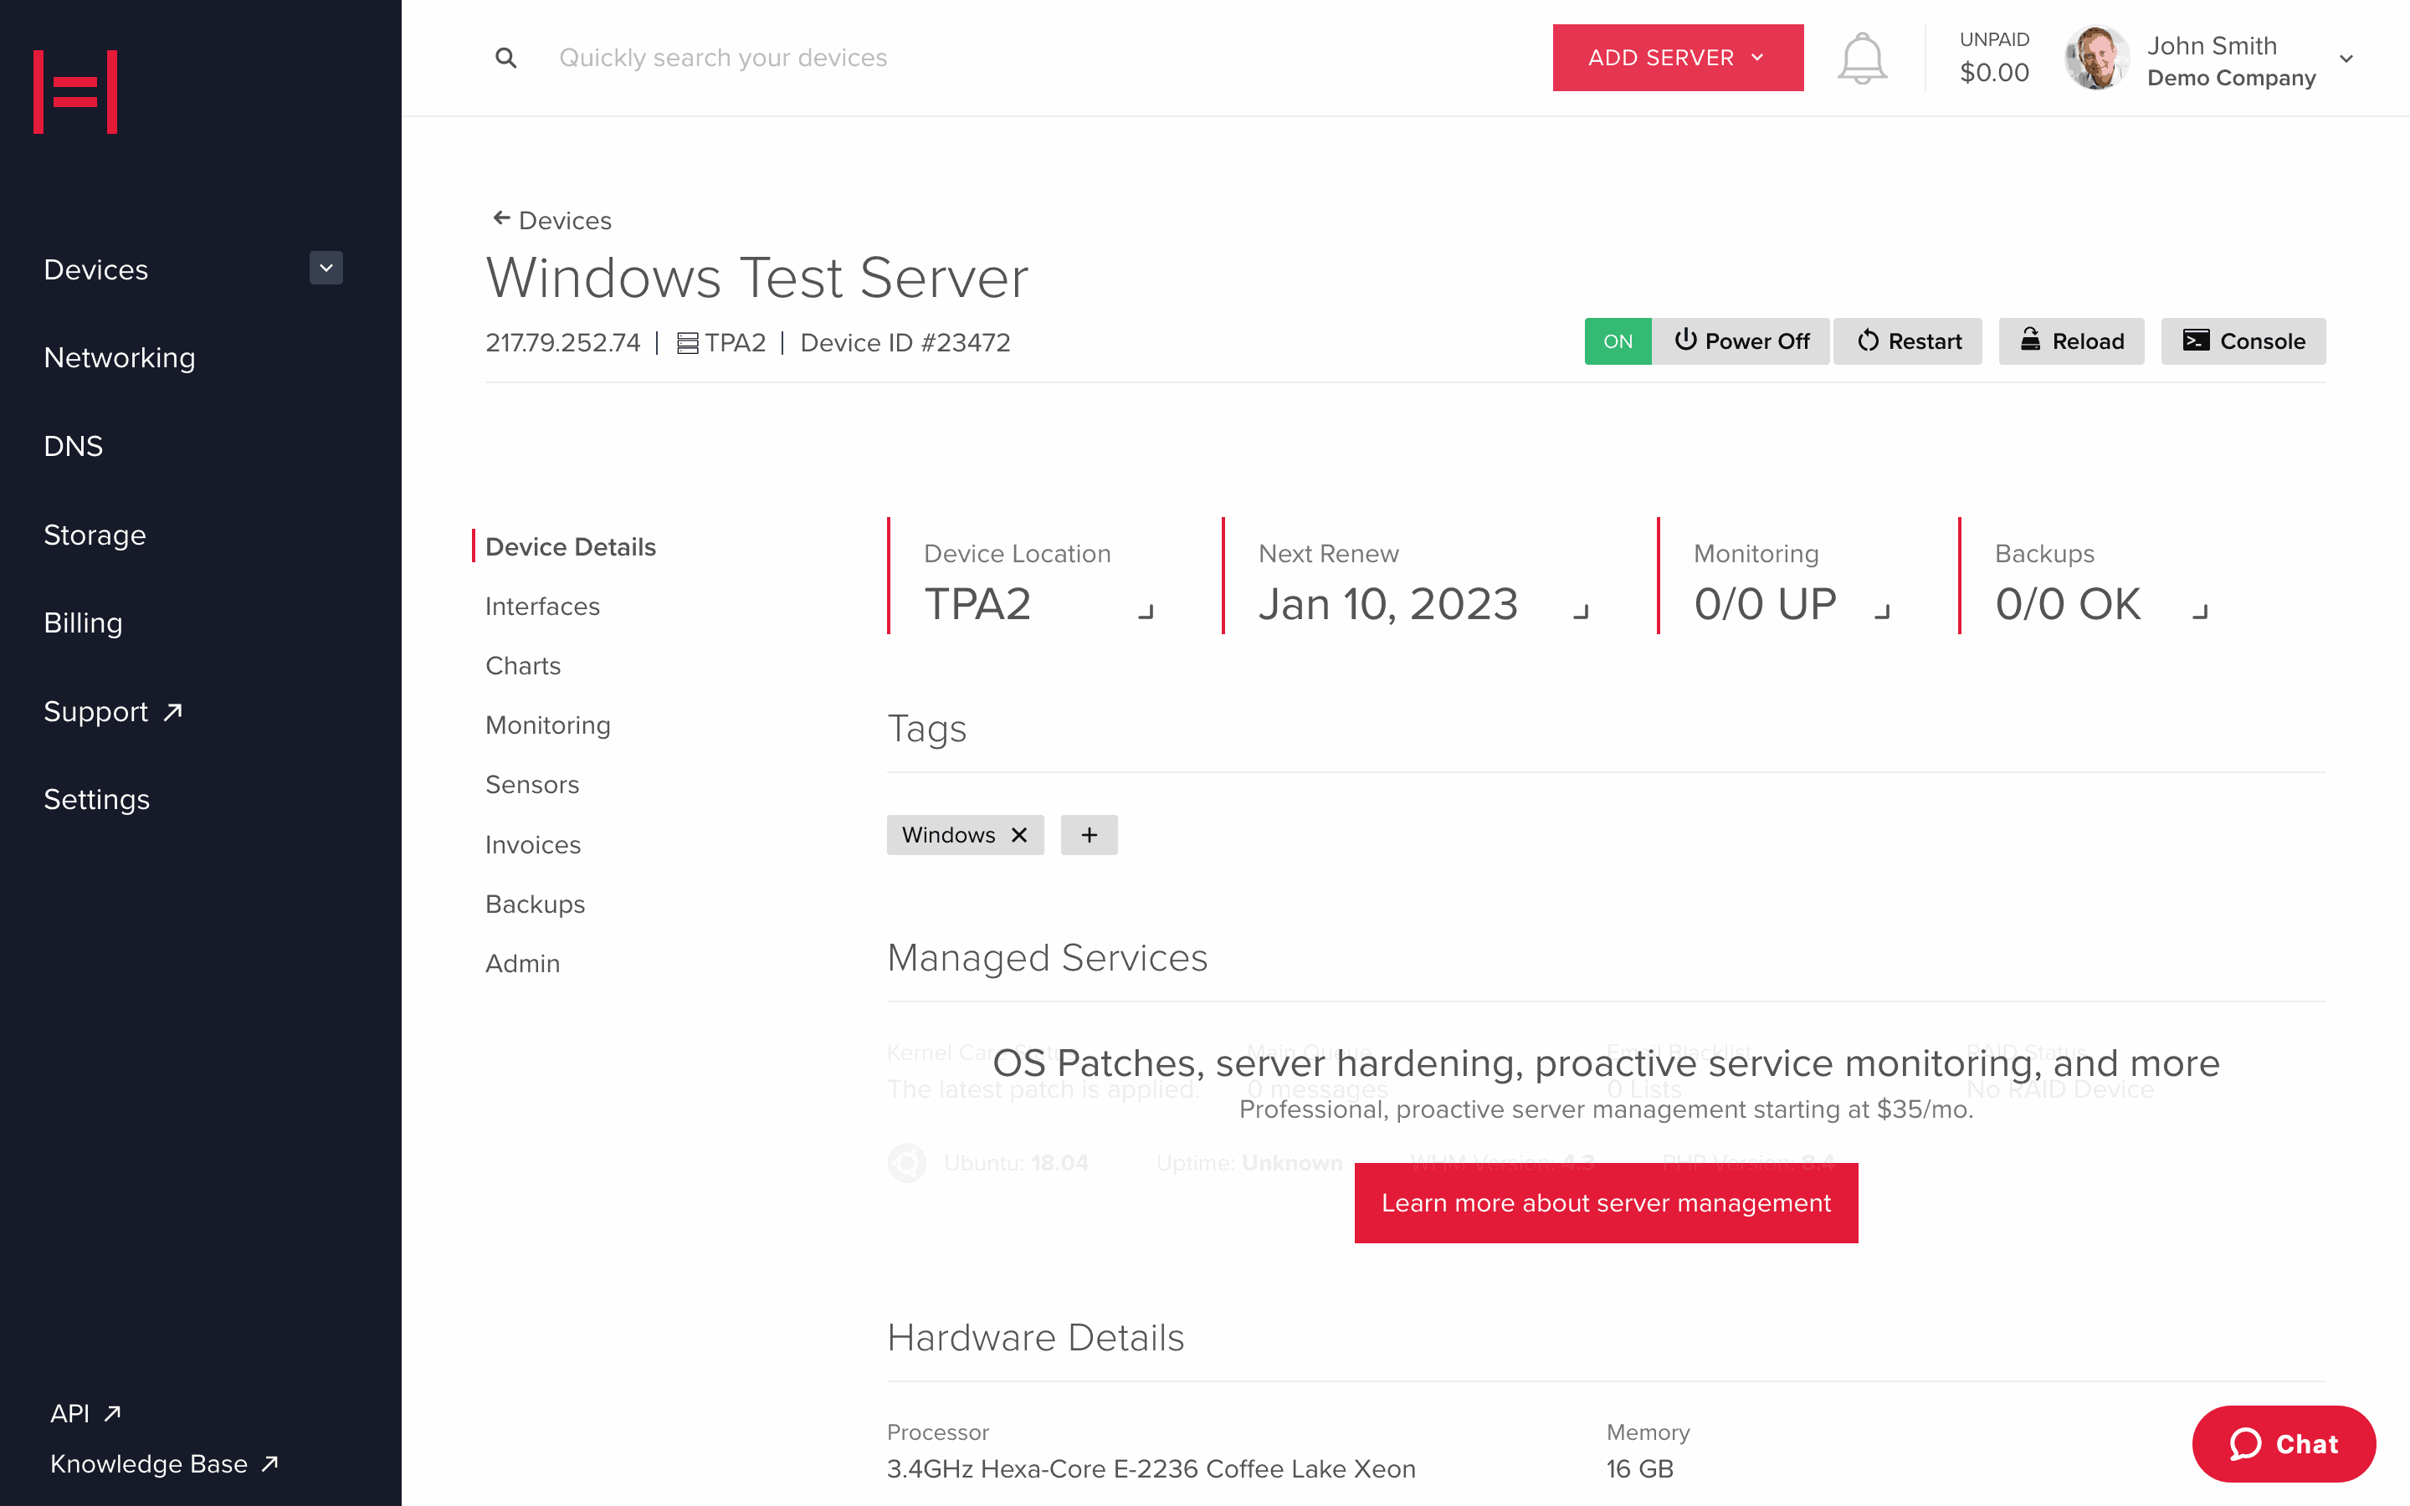Switch to the Interfaces tab
Viewport: 2410px width, 1506px height.
pyautogui.click(x=543, y=607)
